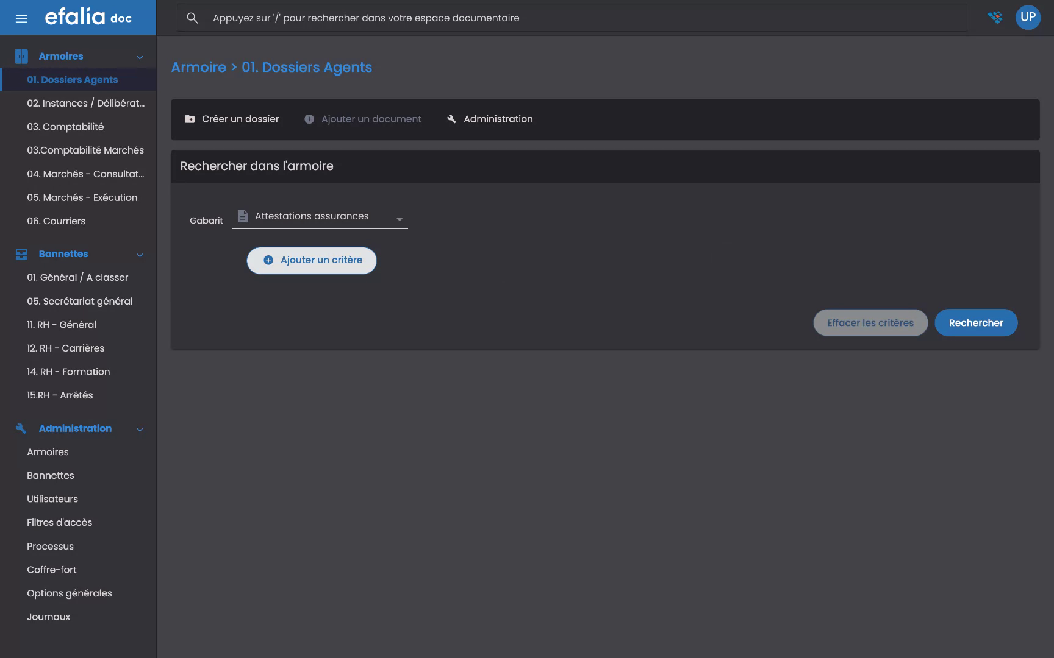
Task: Click the search magnifier icon
Action: pos(192,18)
